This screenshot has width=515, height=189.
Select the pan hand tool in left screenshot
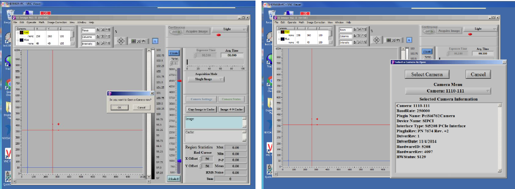(x=144, y=41)
